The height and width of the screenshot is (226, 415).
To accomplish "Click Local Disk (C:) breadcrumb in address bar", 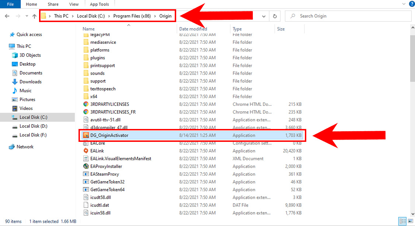I will click(91, 16).
